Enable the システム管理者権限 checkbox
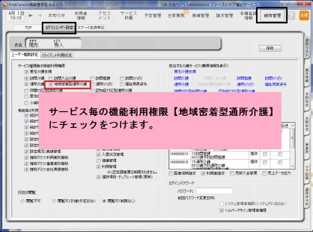The width and height of the screenshot is (313, 232). (x=221, y=203)
